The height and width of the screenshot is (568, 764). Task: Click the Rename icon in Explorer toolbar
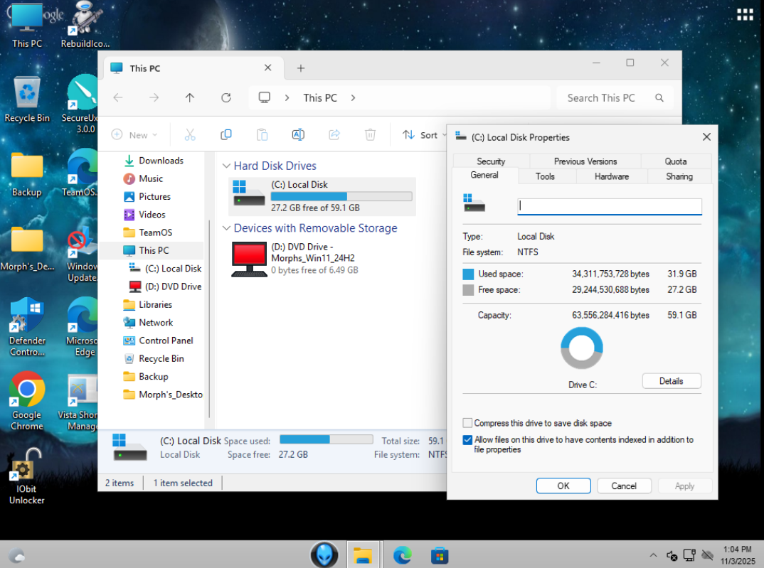pyautogui.click(x=298, y=134)
